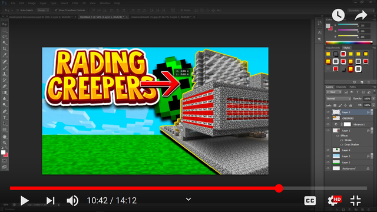Play the video
Viewport: 377px width, 212px height.
(x=24, y=200)
